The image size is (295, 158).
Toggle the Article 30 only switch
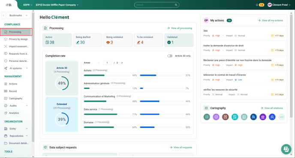click(x=170, y=56)
